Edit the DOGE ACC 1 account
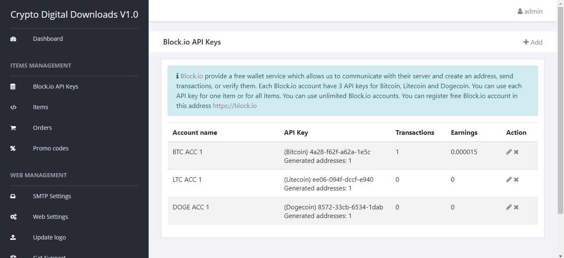Viewport: 564px width, 258px height. coord(509,207)
